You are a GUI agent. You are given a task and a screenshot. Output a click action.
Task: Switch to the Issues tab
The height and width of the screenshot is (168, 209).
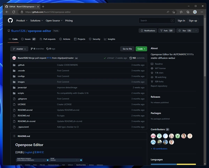tap(29, 39)
